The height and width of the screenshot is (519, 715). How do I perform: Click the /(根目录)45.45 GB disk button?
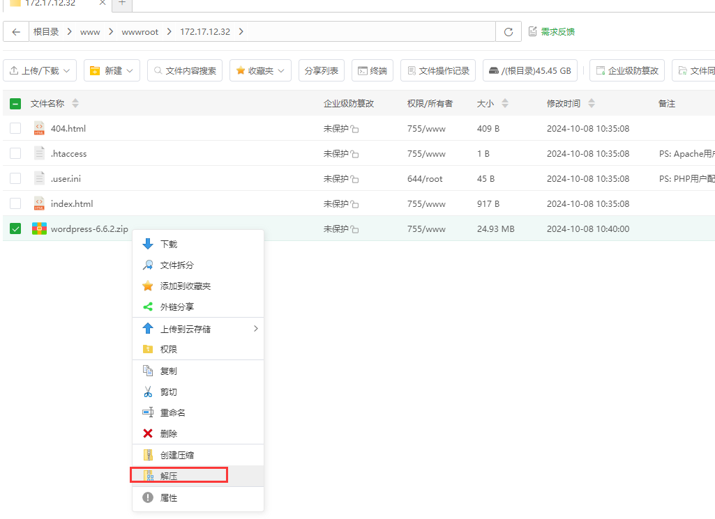pos(530,70)
